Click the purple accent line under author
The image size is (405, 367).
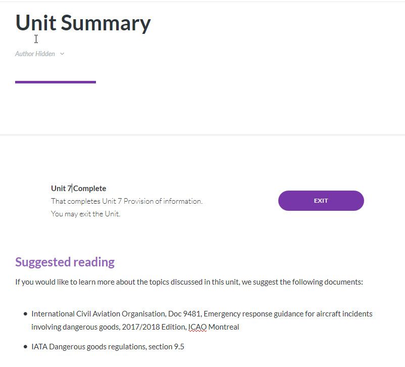(x=56, y=82)
